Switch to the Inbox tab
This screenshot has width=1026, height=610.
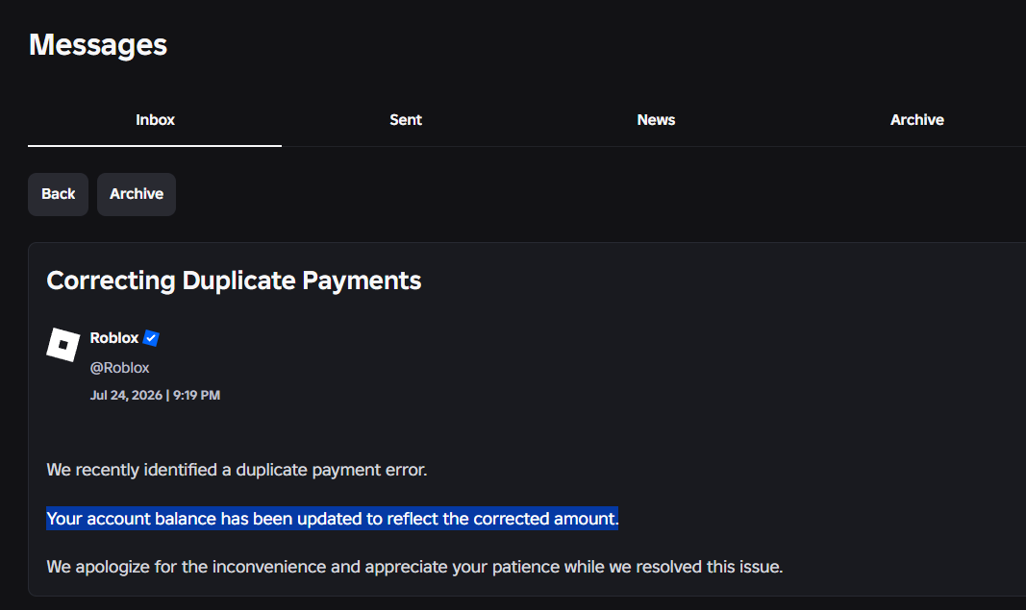coord(155,120)
